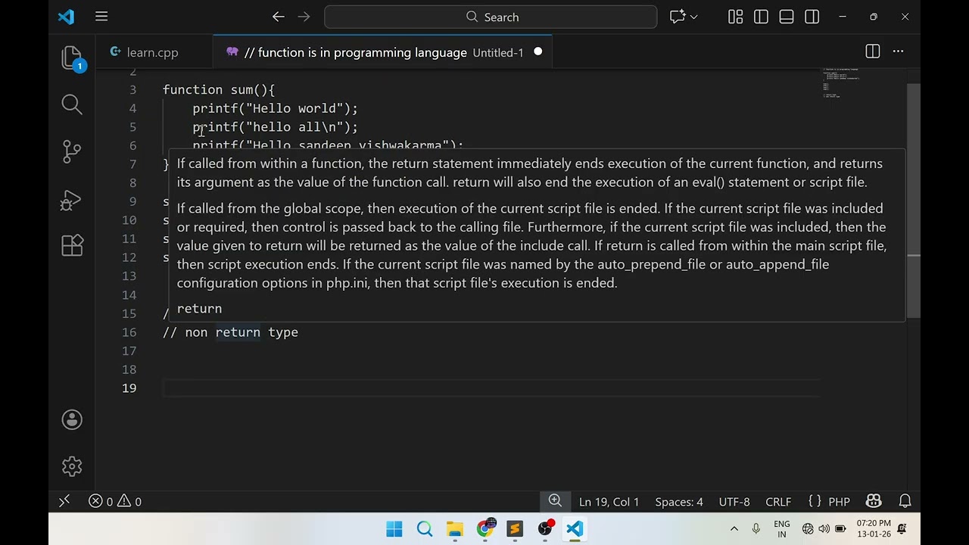Viewport: 969px width, 545px height.
Task: Go back with the left arrow
Action: point(278,17)
